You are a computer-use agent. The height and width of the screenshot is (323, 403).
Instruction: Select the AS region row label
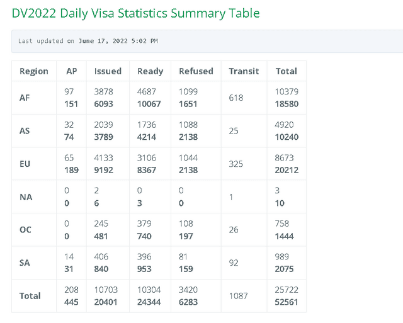click(x=25, y=131)
